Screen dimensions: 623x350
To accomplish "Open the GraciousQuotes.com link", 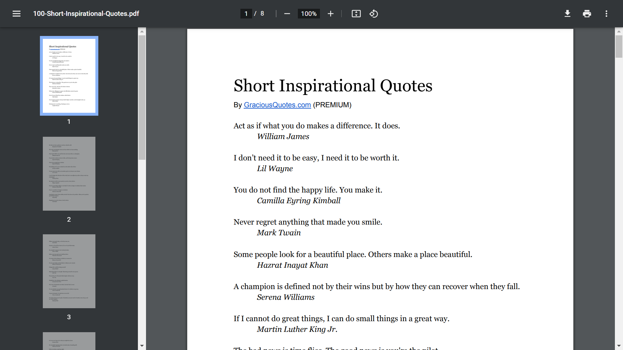I will click(x=277, y=105).
